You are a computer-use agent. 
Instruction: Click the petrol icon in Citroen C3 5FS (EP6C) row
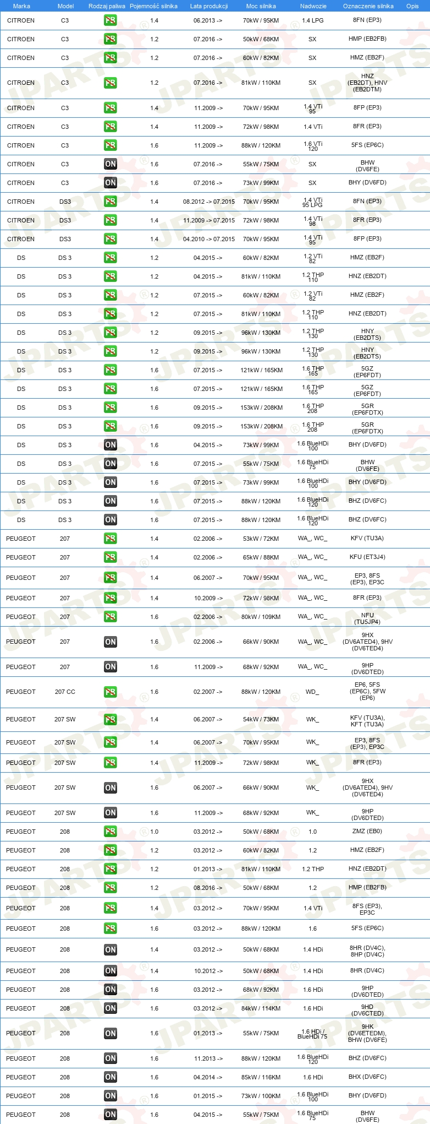(x=110, y=145)
